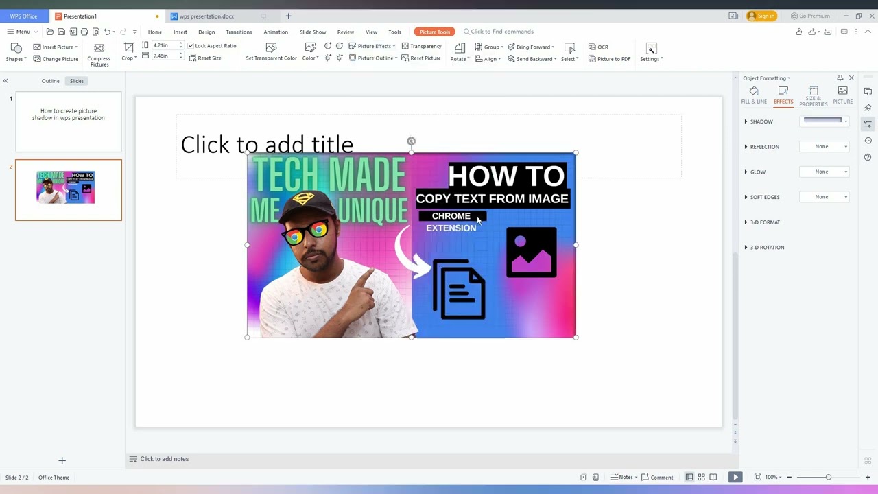Image resolution: width=878 pixels, height=494 pixels.
Task: Open the Fill & Line pane icon
Action: pos(754,95)
